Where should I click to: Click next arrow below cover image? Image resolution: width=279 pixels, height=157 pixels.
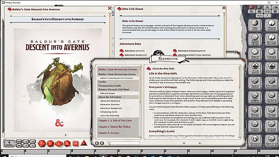(x=66, y=135)
